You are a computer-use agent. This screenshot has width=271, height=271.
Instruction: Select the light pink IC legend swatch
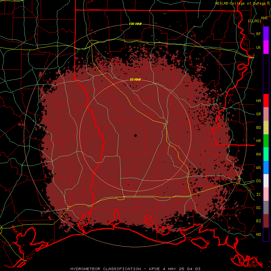(266, 194)
